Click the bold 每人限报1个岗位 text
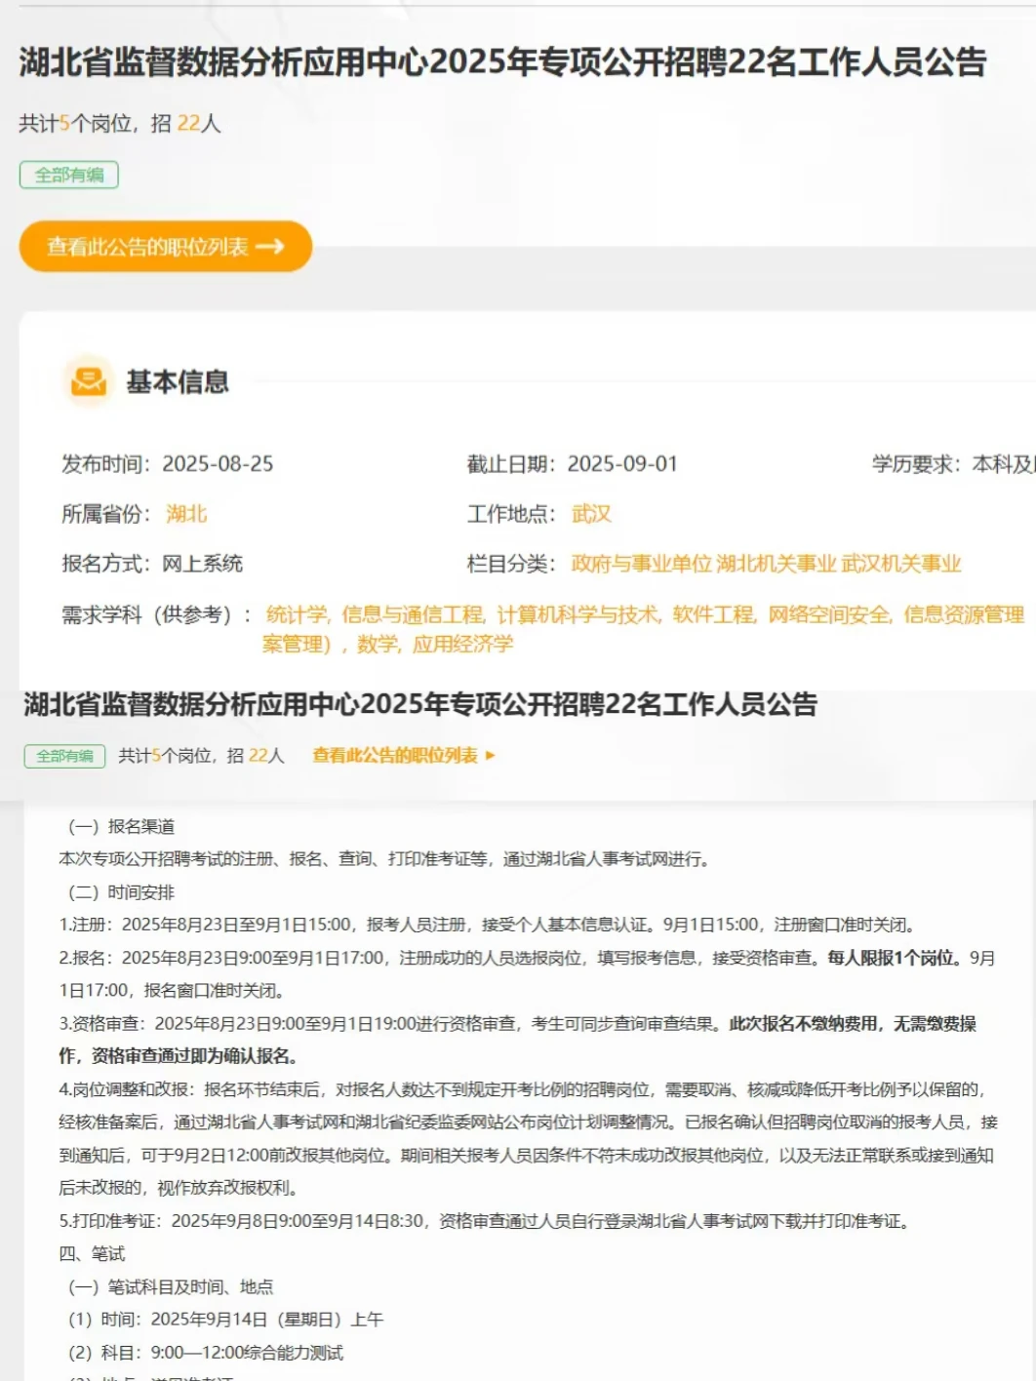1036x1381 pixels. 891,958
